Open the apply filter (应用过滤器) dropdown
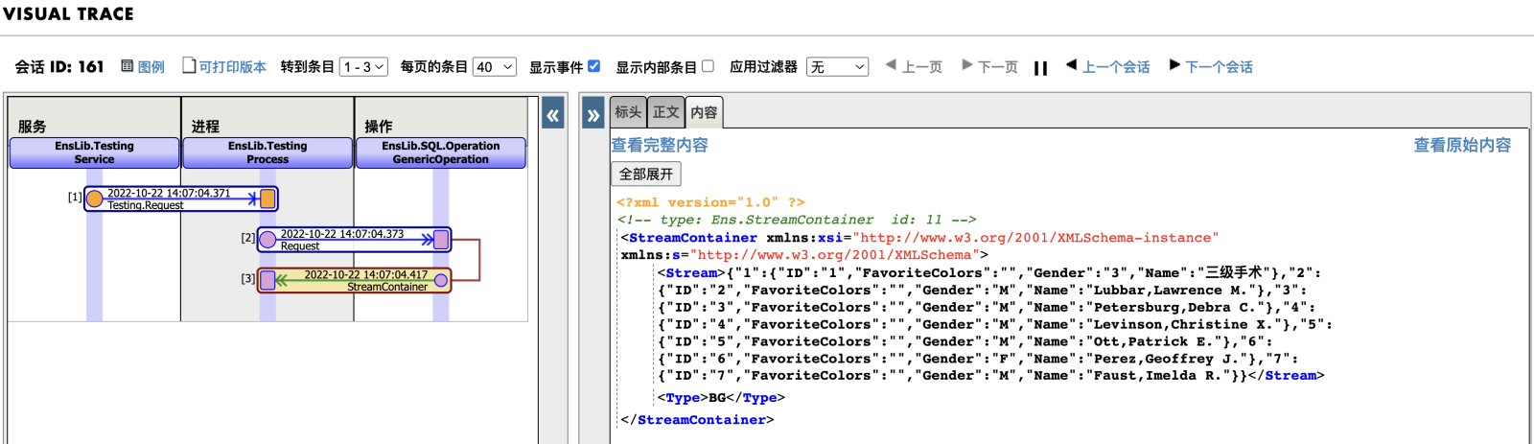Viewport: 1534px width, 444px height. click(837, 67)
